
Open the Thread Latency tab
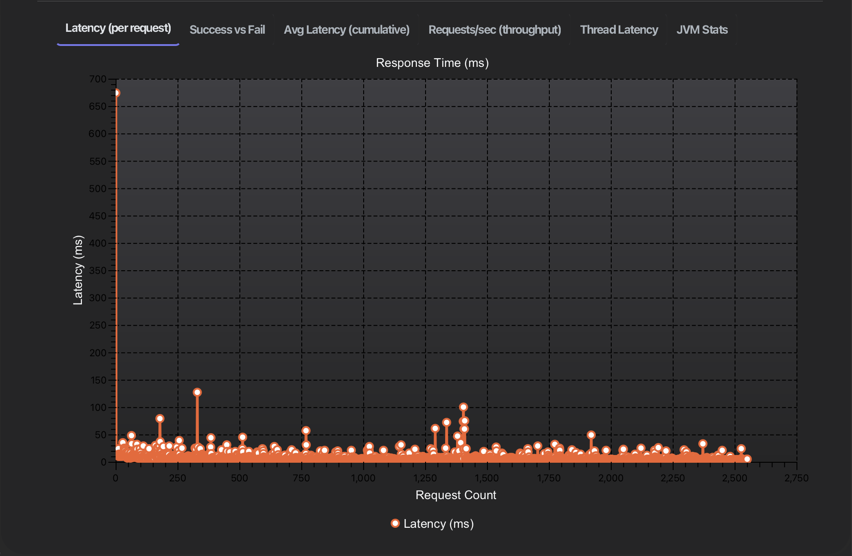tap(619, 29)
